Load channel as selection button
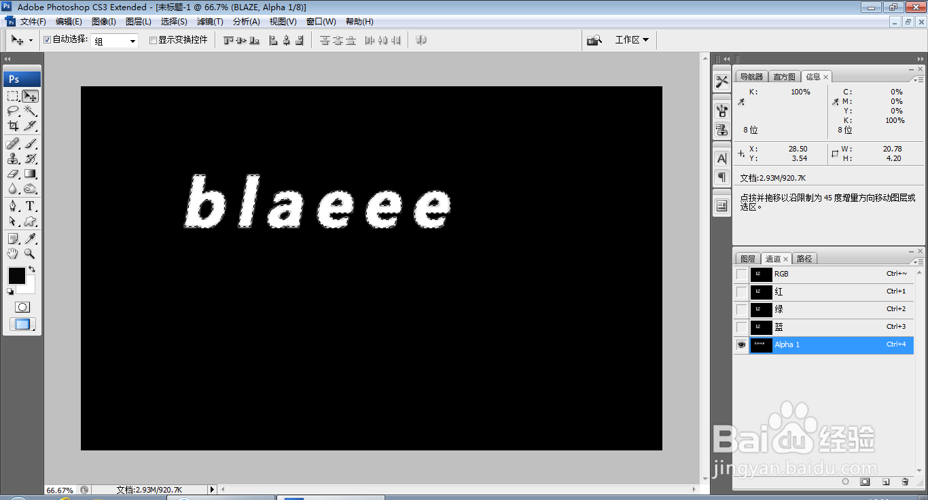The image size is (928, 500). click(x=846, y=482)
